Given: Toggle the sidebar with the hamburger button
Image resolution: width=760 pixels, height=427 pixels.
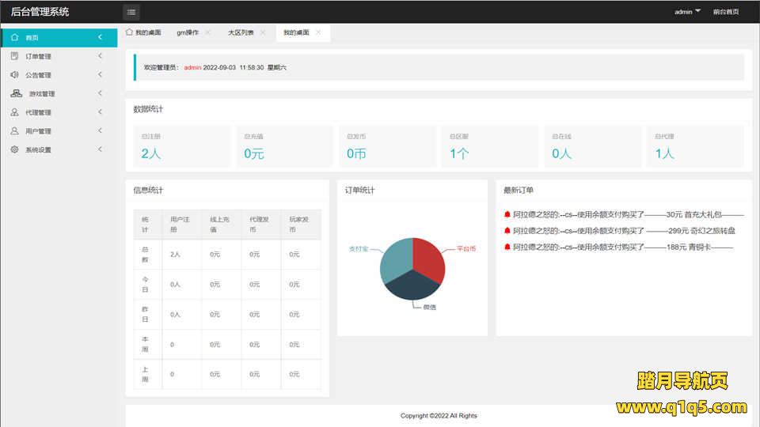Looking at the screenshot, I should [x=131, y=12].
